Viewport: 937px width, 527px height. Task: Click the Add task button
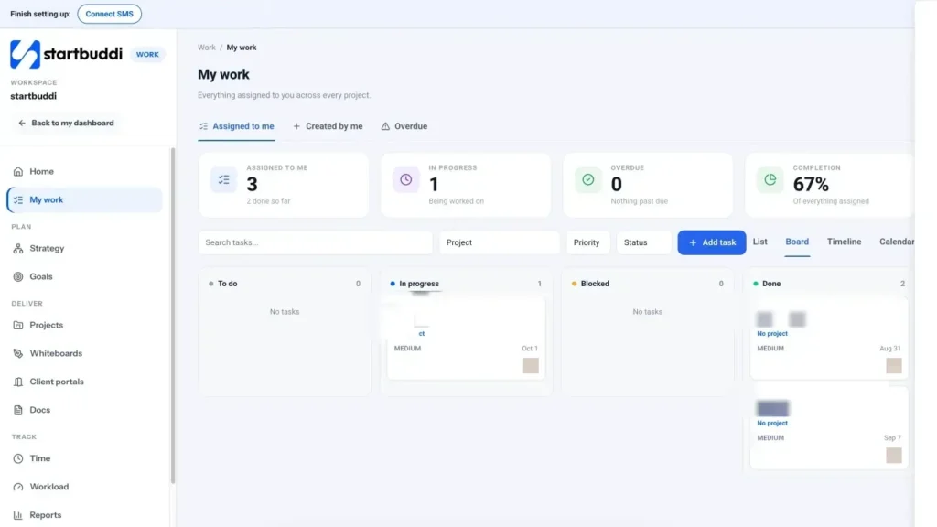712,242
